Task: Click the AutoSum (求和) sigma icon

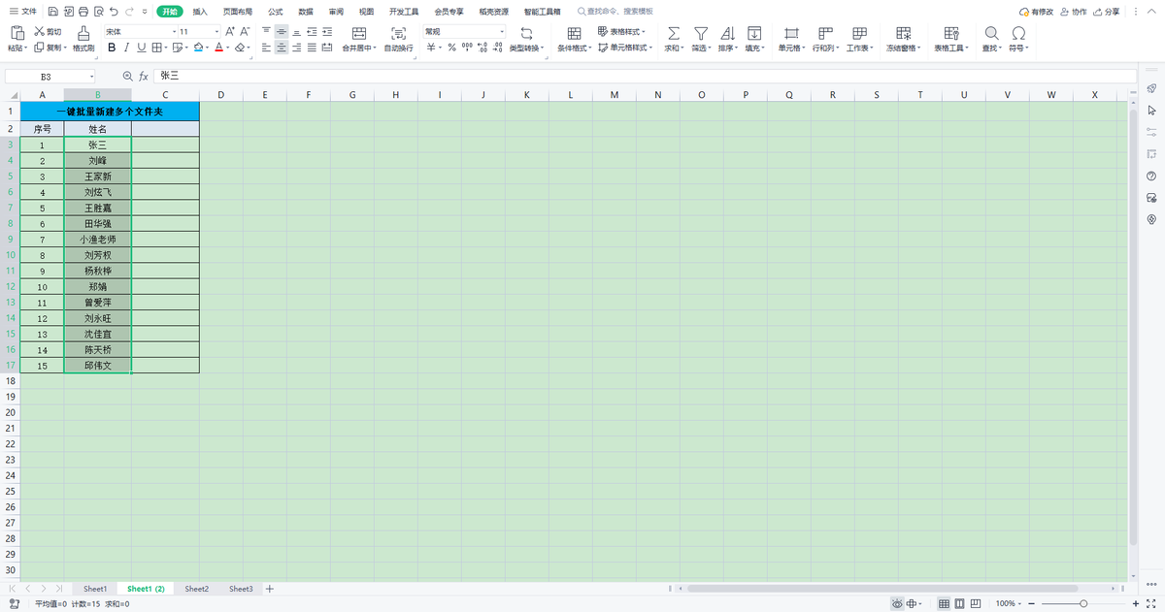Action: (x=674, y=32)
